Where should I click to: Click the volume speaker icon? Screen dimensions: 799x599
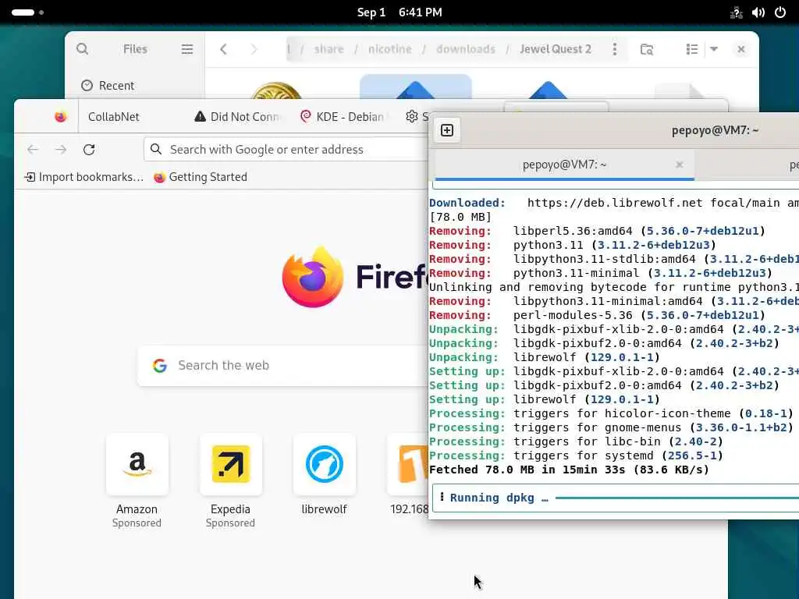pos(758,12)
